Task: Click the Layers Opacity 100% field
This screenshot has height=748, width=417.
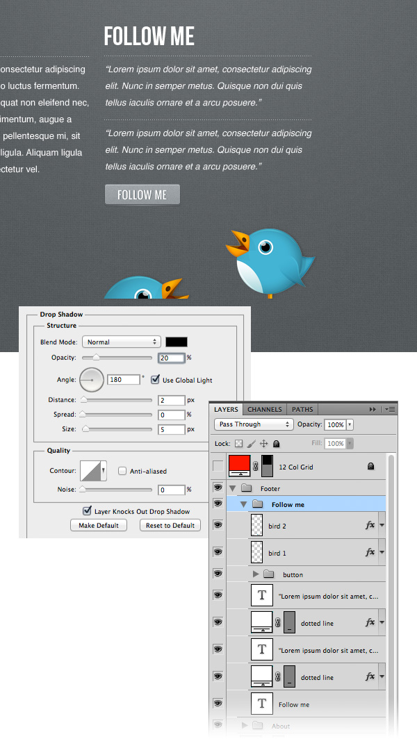Action: click(x=336, y=424)
